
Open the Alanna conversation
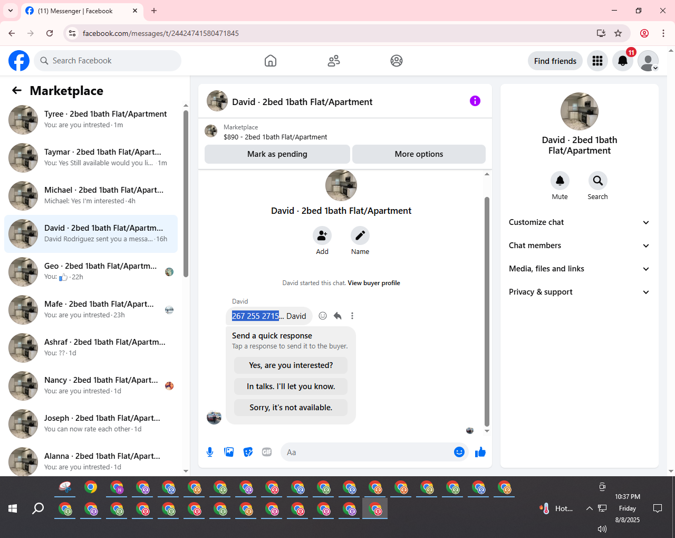tap(91, 461)
